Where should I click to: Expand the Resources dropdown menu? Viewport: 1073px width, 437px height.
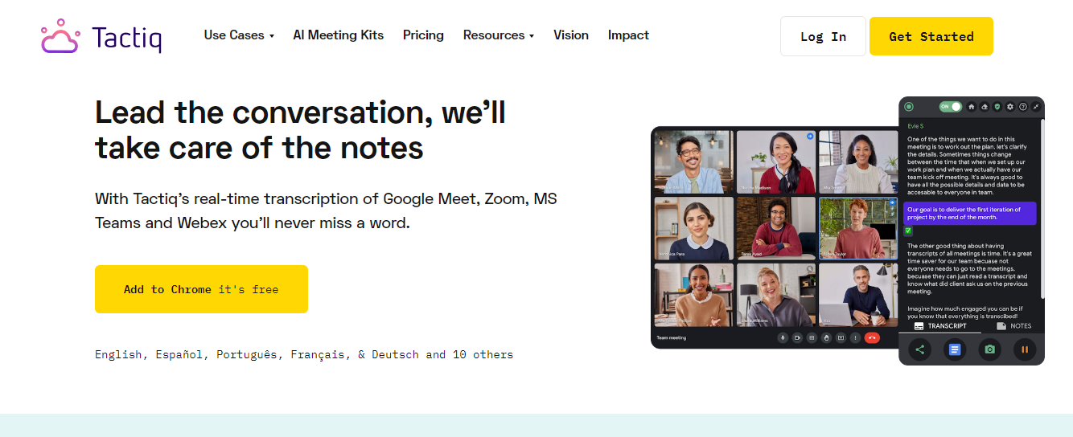(x=498, y=35)
